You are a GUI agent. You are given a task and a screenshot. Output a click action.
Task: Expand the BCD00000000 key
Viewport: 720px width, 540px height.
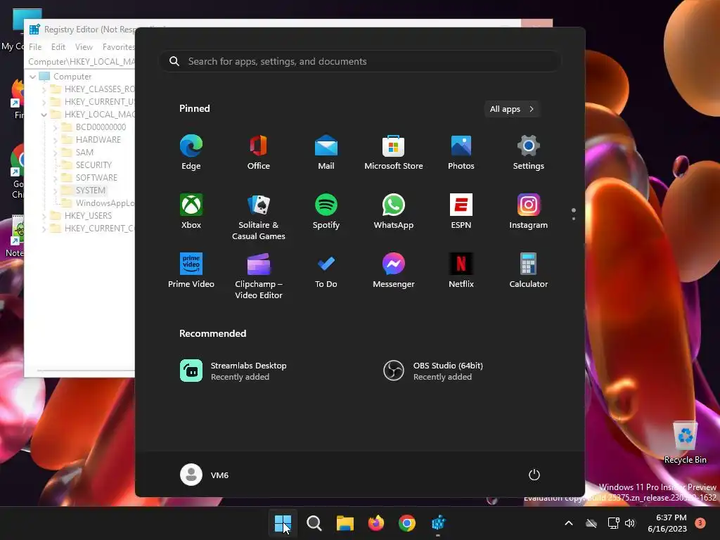tap(56, 127)
